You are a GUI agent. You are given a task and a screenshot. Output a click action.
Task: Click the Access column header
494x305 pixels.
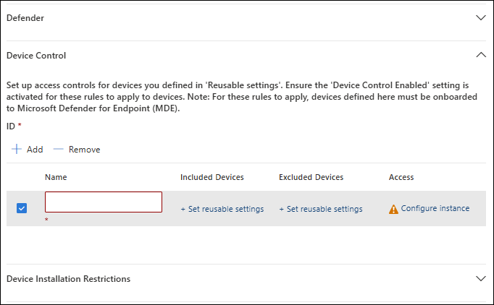(x=401, y=177)
